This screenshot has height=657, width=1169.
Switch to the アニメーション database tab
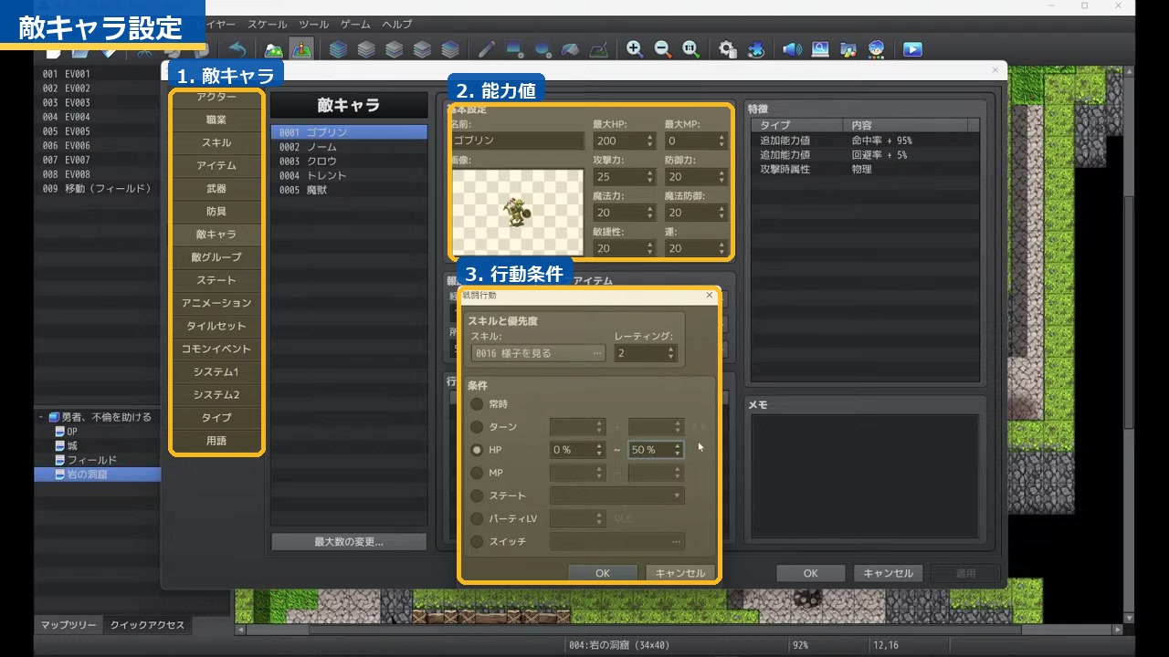tap(216, 303)
